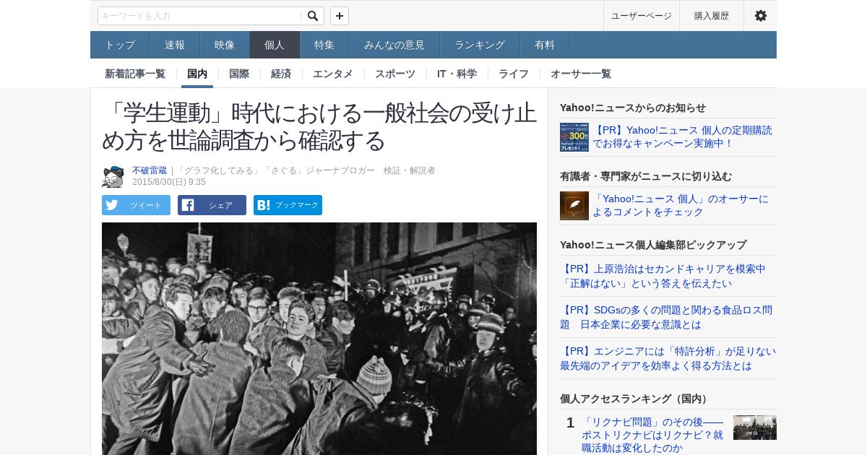Click the search magnifier icon

click(313, 16)
